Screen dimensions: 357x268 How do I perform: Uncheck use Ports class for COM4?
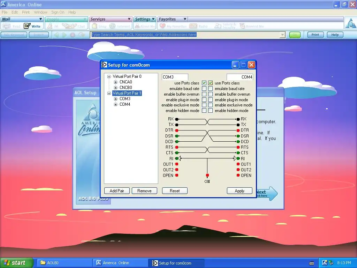pos(210,83)
